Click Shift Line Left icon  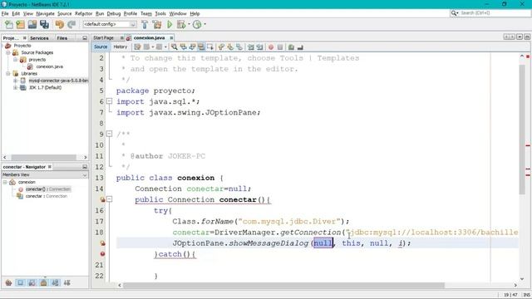tap(251, 47)
